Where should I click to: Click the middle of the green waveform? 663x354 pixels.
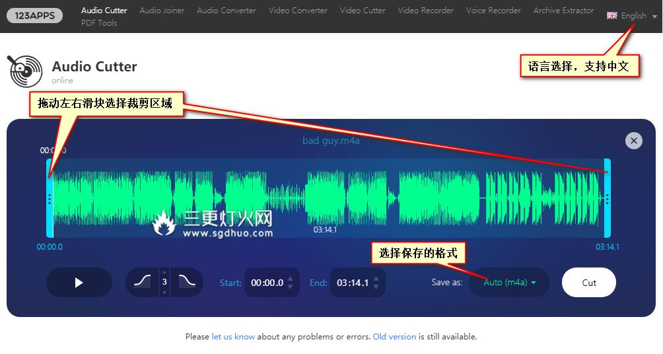tap(328, 198)
